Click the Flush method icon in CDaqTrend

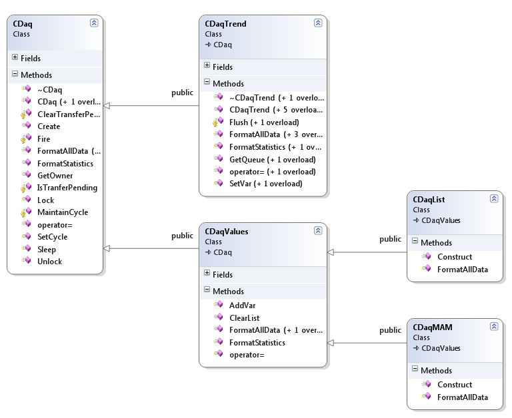(217, 122)
